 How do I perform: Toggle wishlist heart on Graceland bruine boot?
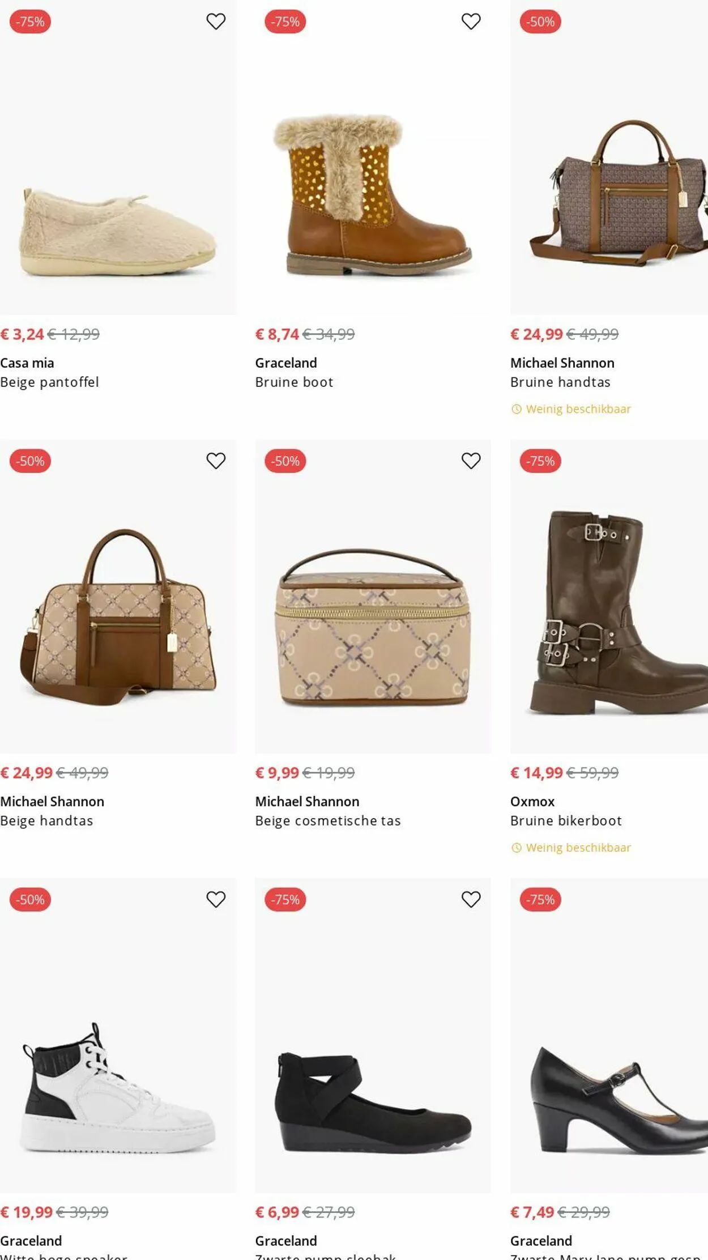click(471, 22)
